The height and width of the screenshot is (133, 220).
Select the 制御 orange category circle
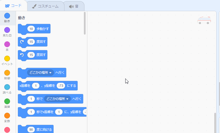(7, 73)
